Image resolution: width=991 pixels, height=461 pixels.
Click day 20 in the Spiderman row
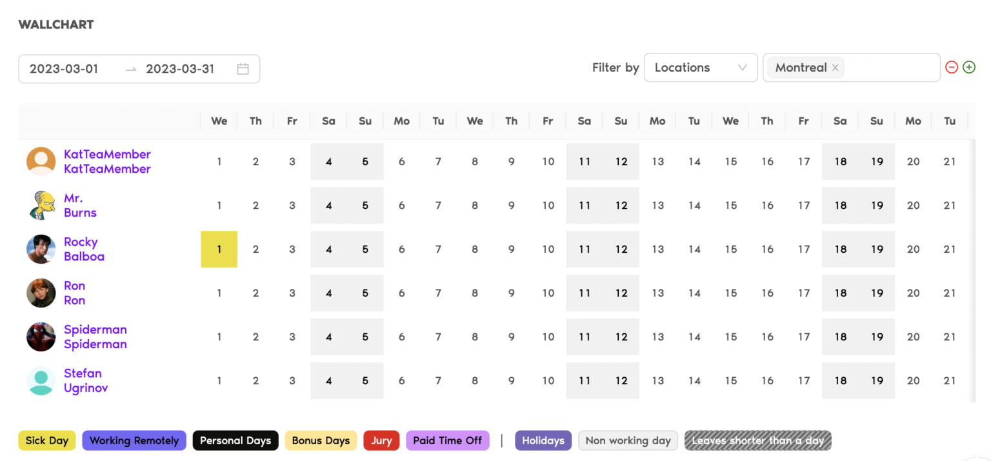pos(913,337)
